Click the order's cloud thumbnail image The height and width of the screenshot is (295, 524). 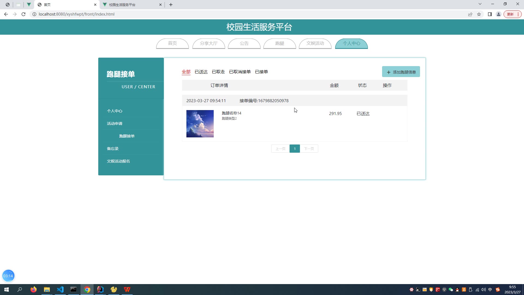pos(200,124)
